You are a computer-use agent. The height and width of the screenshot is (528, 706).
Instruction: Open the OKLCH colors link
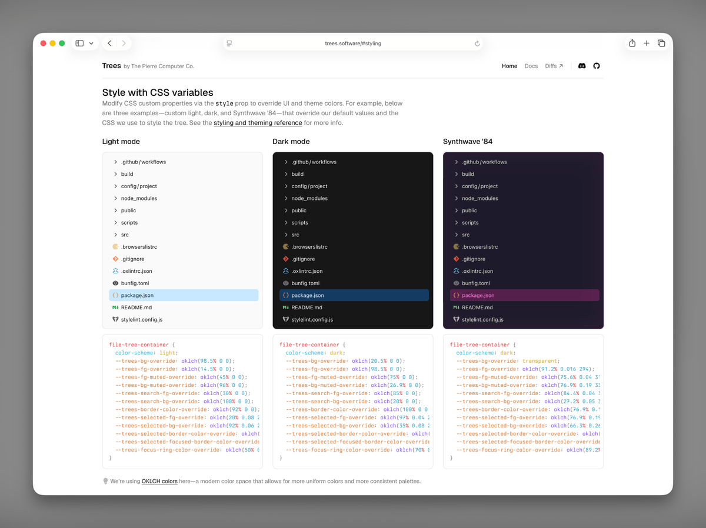click(159, 481)
